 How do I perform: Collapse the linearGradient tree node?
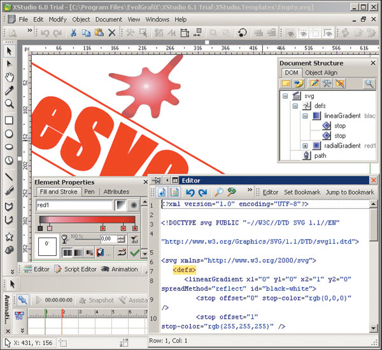click(306, 116)
